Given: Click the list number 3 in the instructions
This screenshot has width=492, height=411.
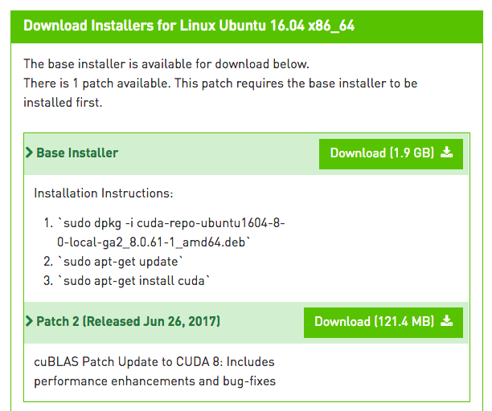Looking at the screenshot, I should pyautogui.click(x=48, y=281).
